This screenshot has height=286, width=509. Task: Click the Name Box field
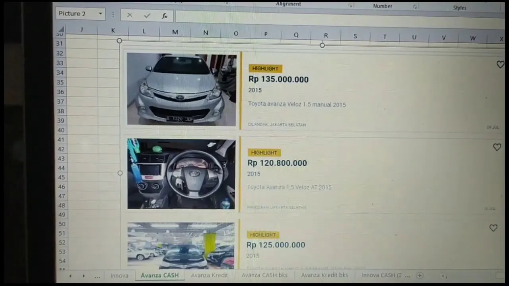pos(76,14)
